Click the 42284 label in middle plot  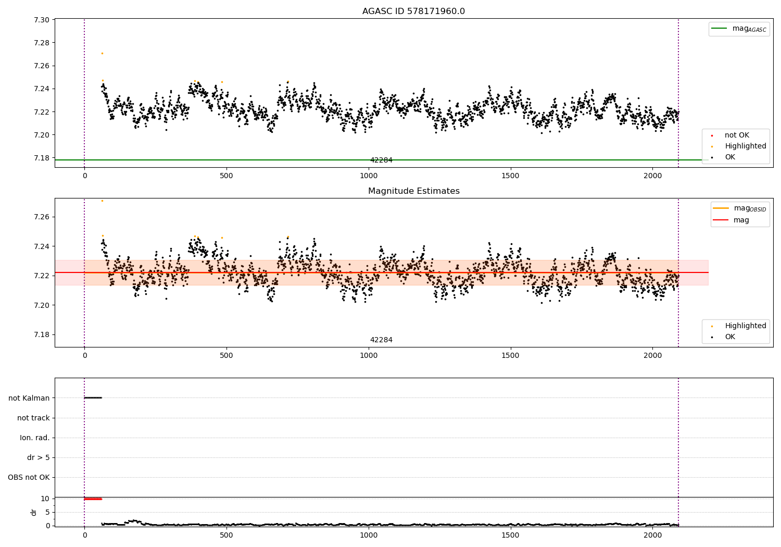point(381,340)
